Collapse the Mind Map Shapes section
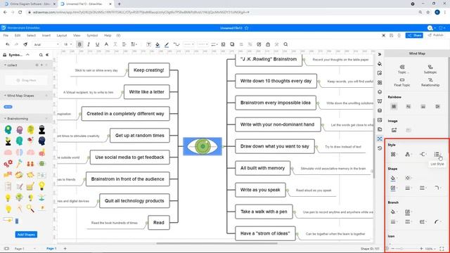450x253 pixels. tap(5, 96)
